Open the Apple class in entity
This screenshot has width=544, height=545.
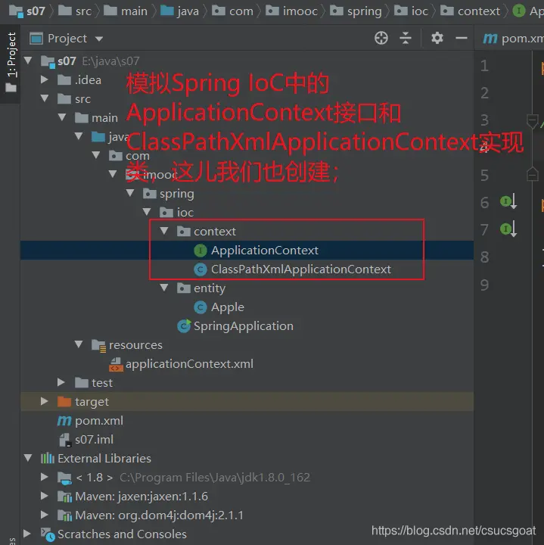pyautogui.click(x=227, y=307)
